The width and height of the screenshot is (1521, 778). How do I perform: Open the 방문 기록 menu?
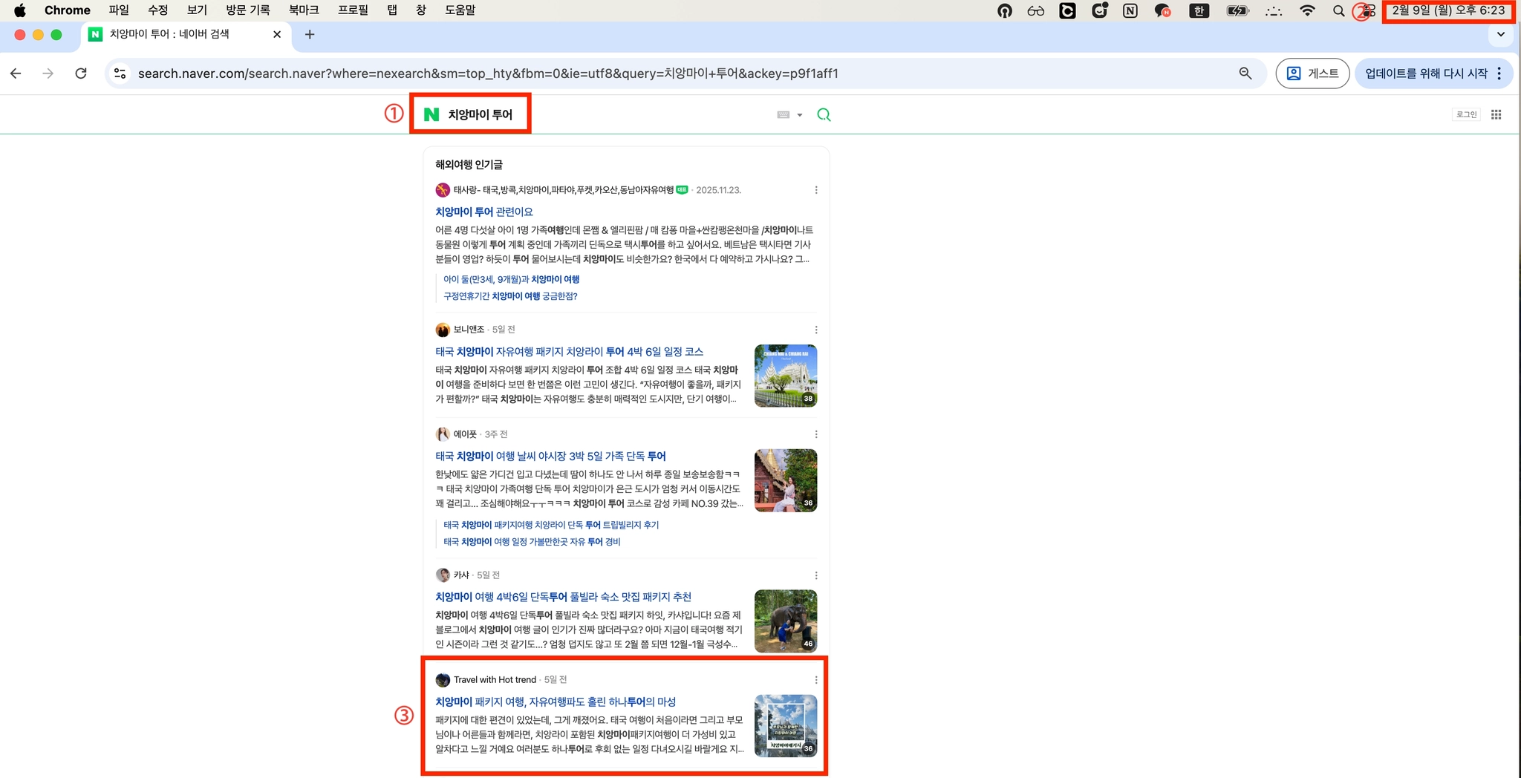[248, 10]
